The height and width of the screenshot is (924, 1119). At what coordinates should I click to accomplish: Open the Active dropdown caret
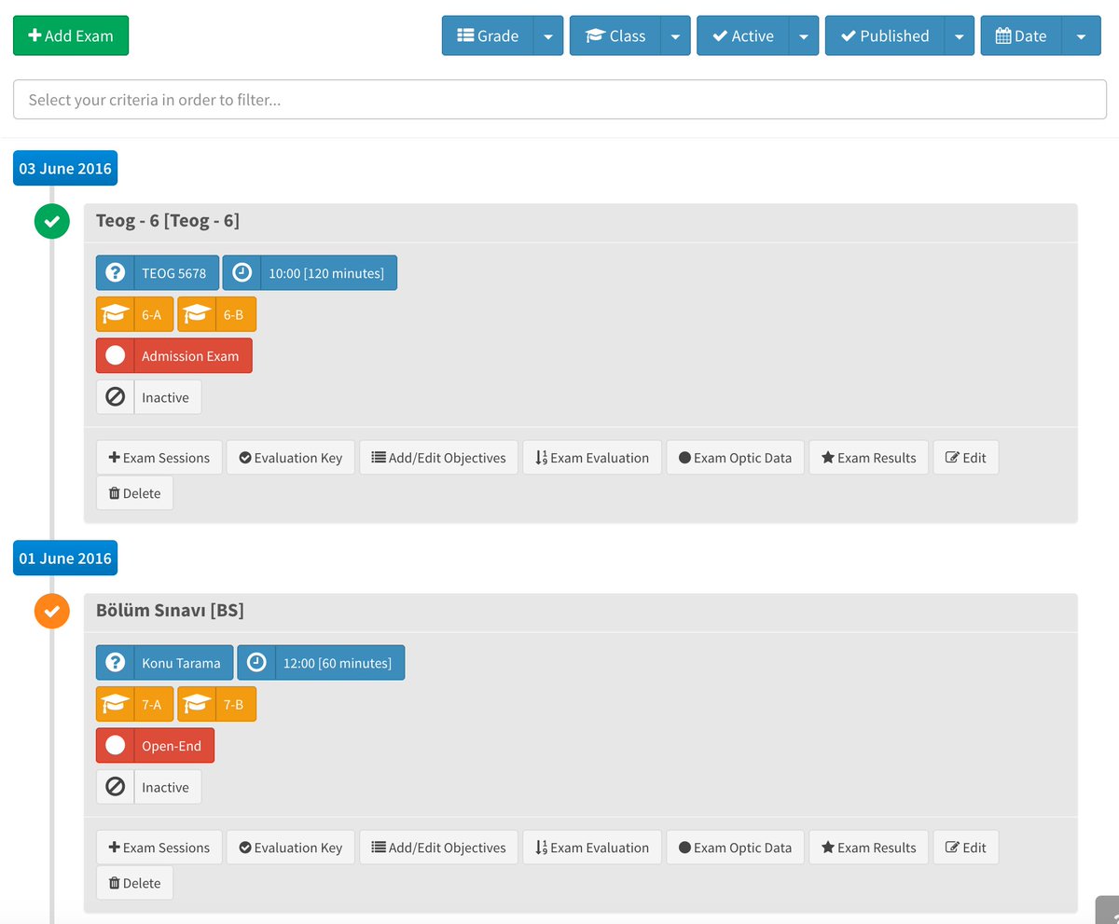[x=804, y=35]
